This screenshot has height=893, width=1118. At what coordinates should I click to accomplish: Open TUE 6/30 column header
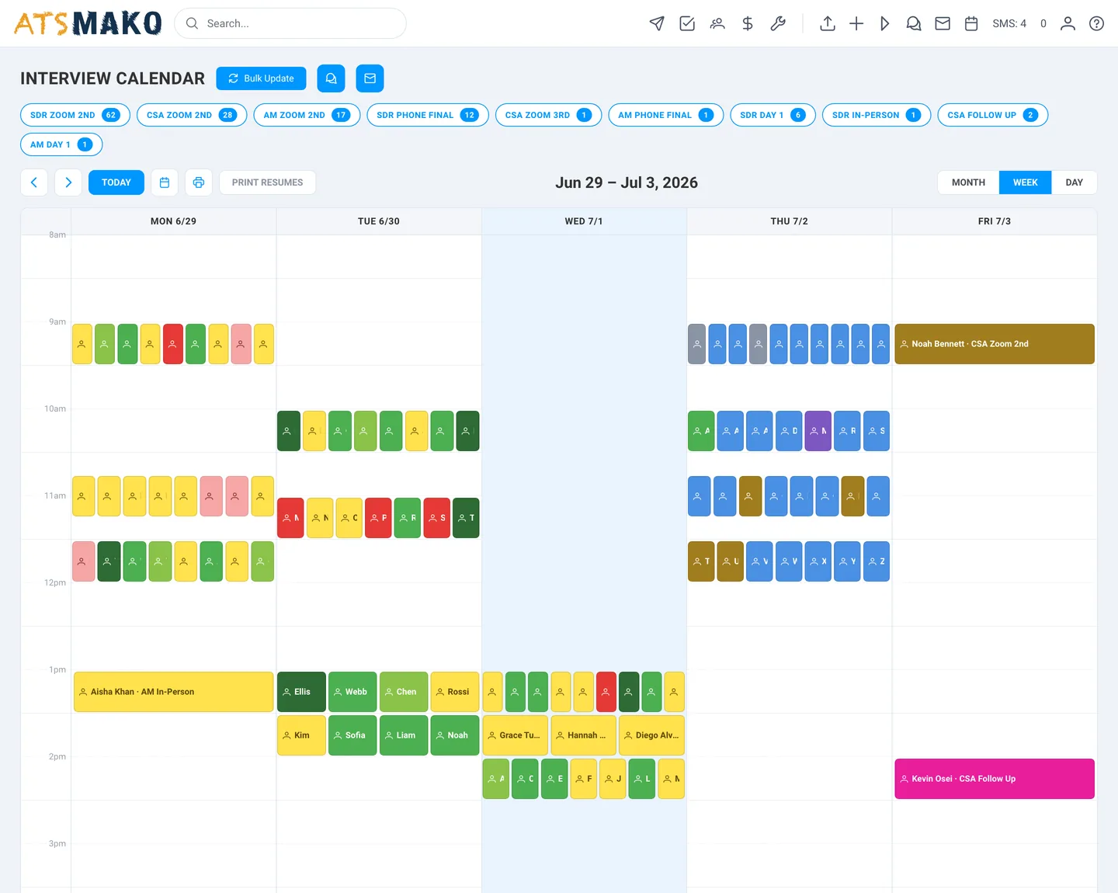[x=379, y=221]
